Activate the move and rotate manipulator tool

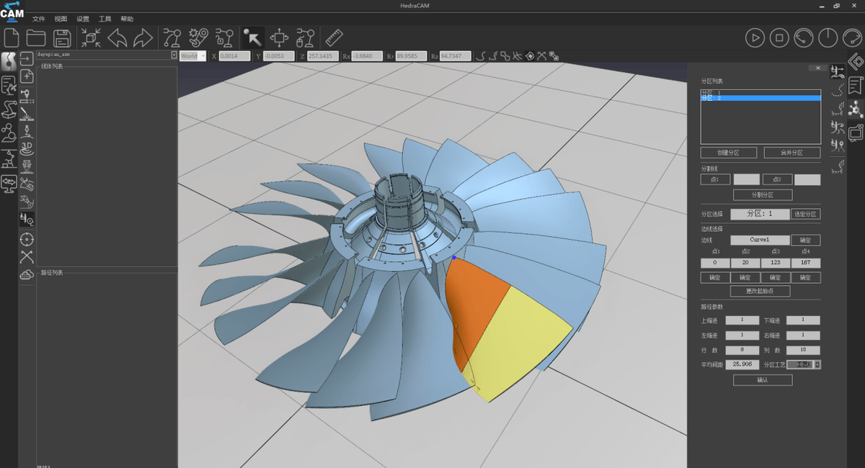click(x=279, y=37)
